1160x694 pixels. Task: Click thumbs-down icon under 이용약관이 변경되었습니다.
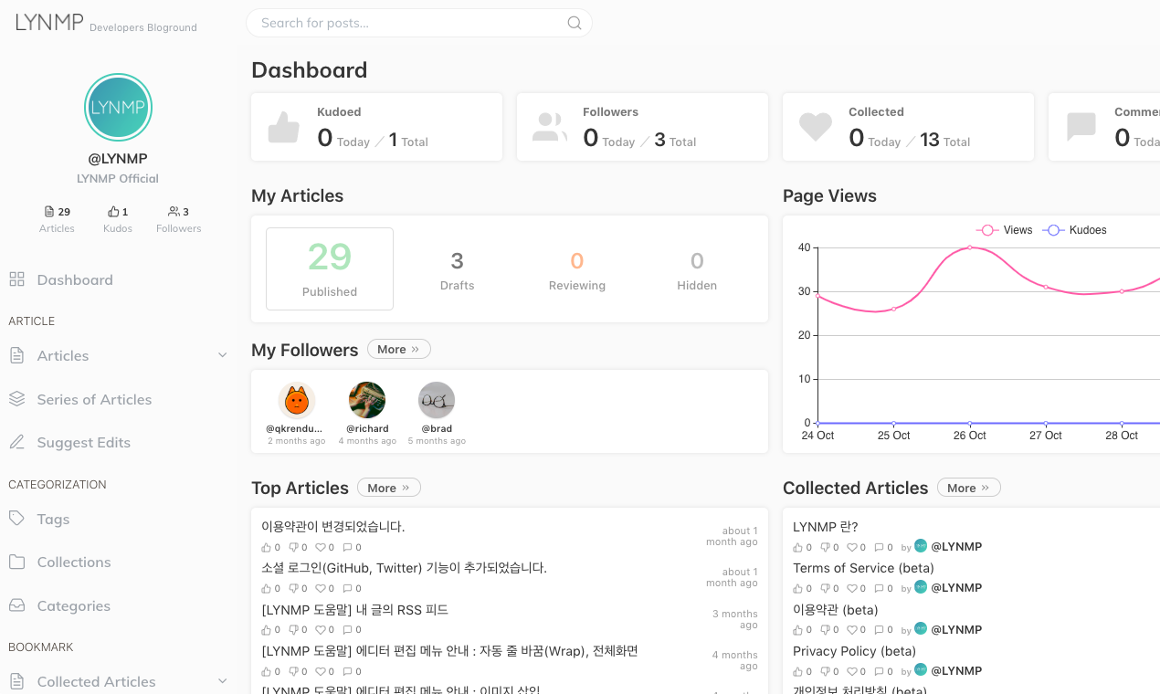pyautogui.click(x=293, y=548)
